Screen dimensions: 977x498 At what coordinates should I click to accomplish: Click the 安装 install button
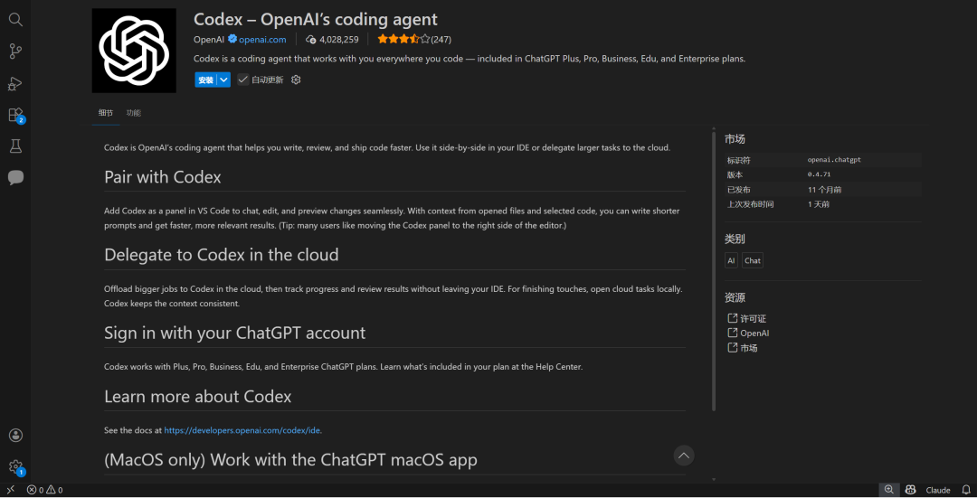point(205,80)
